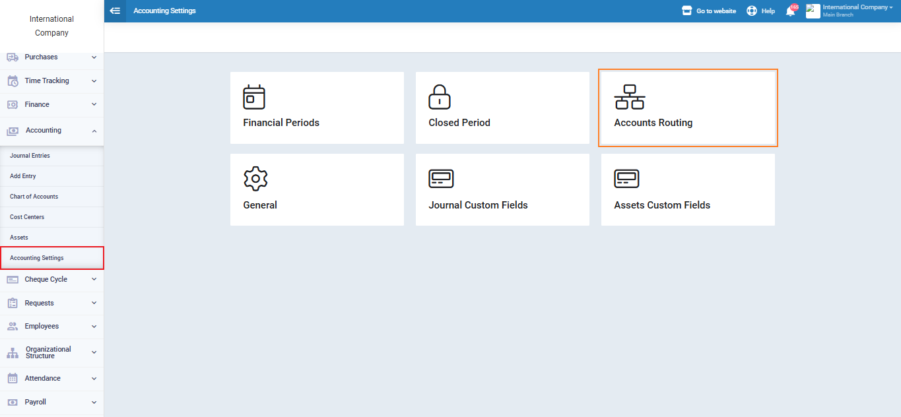
Task: Click the Closed Period padlock icon
Action: (x=440, y=97)
